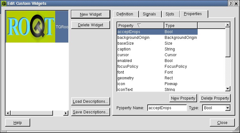Click the Type column header
The width and height of the screenshot is (240, 133).
point(180,25)
